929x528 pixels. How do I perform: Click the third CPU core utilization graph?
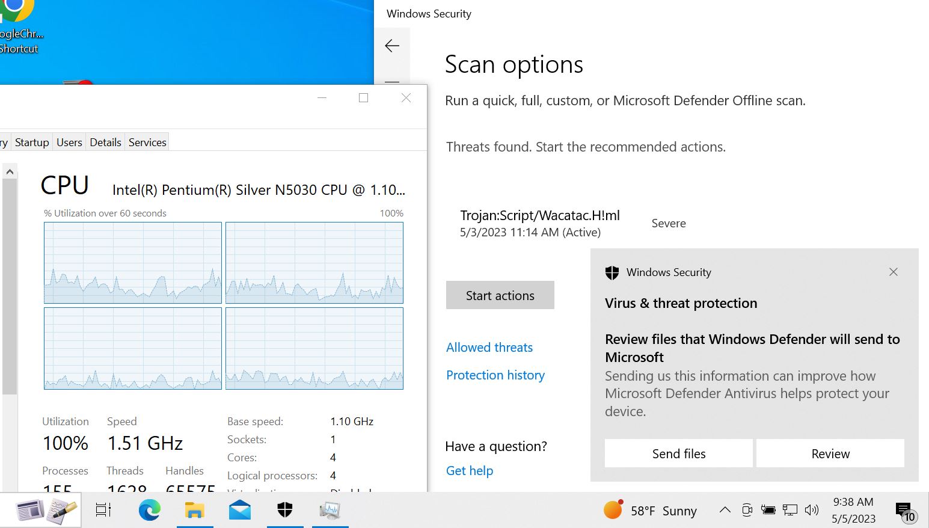pyautogui.click(x=133, y=349)
